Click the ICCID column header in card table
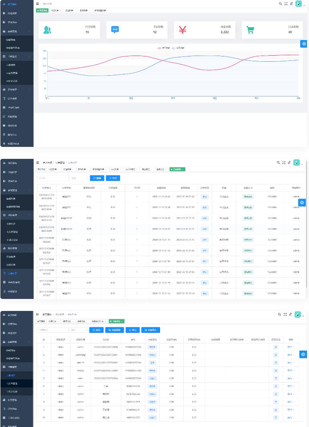Image resolution: width=309 pixels, height=427 pixels. 106,340
